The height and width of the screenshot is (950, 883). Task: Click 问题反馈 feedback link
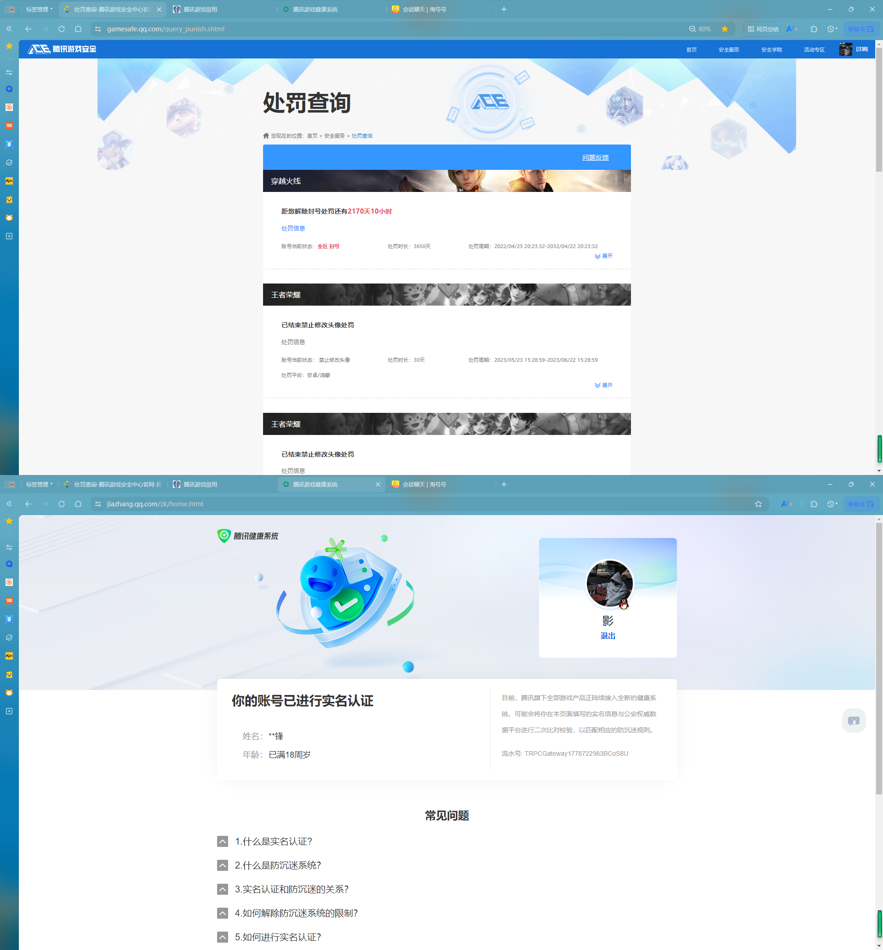click(596, 157)
